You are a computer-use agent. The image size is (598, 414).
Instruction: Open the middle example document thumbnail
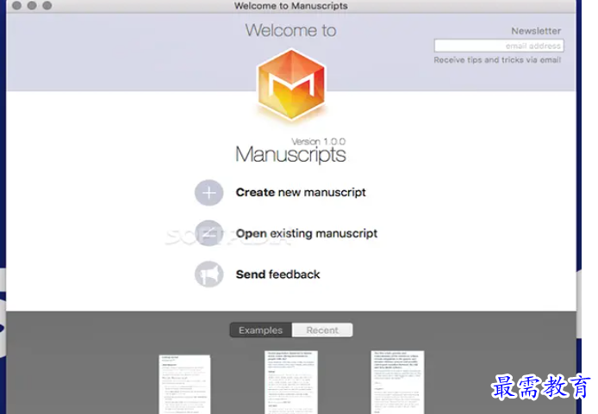[x=291, y=382]
